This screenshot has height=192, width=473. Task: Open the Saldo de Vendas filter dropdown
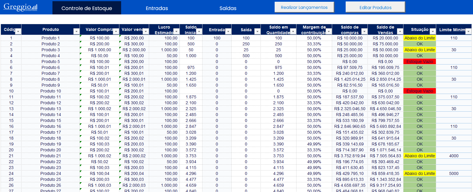click(400, 32)
